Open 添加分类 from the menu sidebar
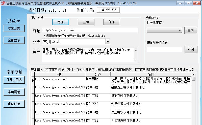202x125 pixels. pyautogui.click(x=14, y=28)
